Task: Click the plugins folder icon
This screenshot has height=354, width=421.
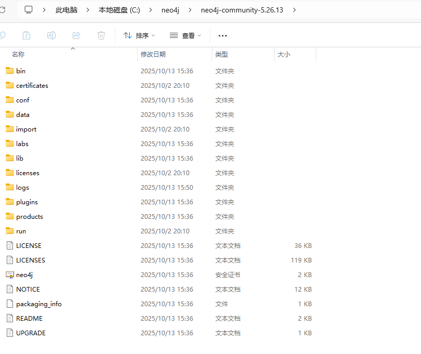Action: [x=10, y=202]
